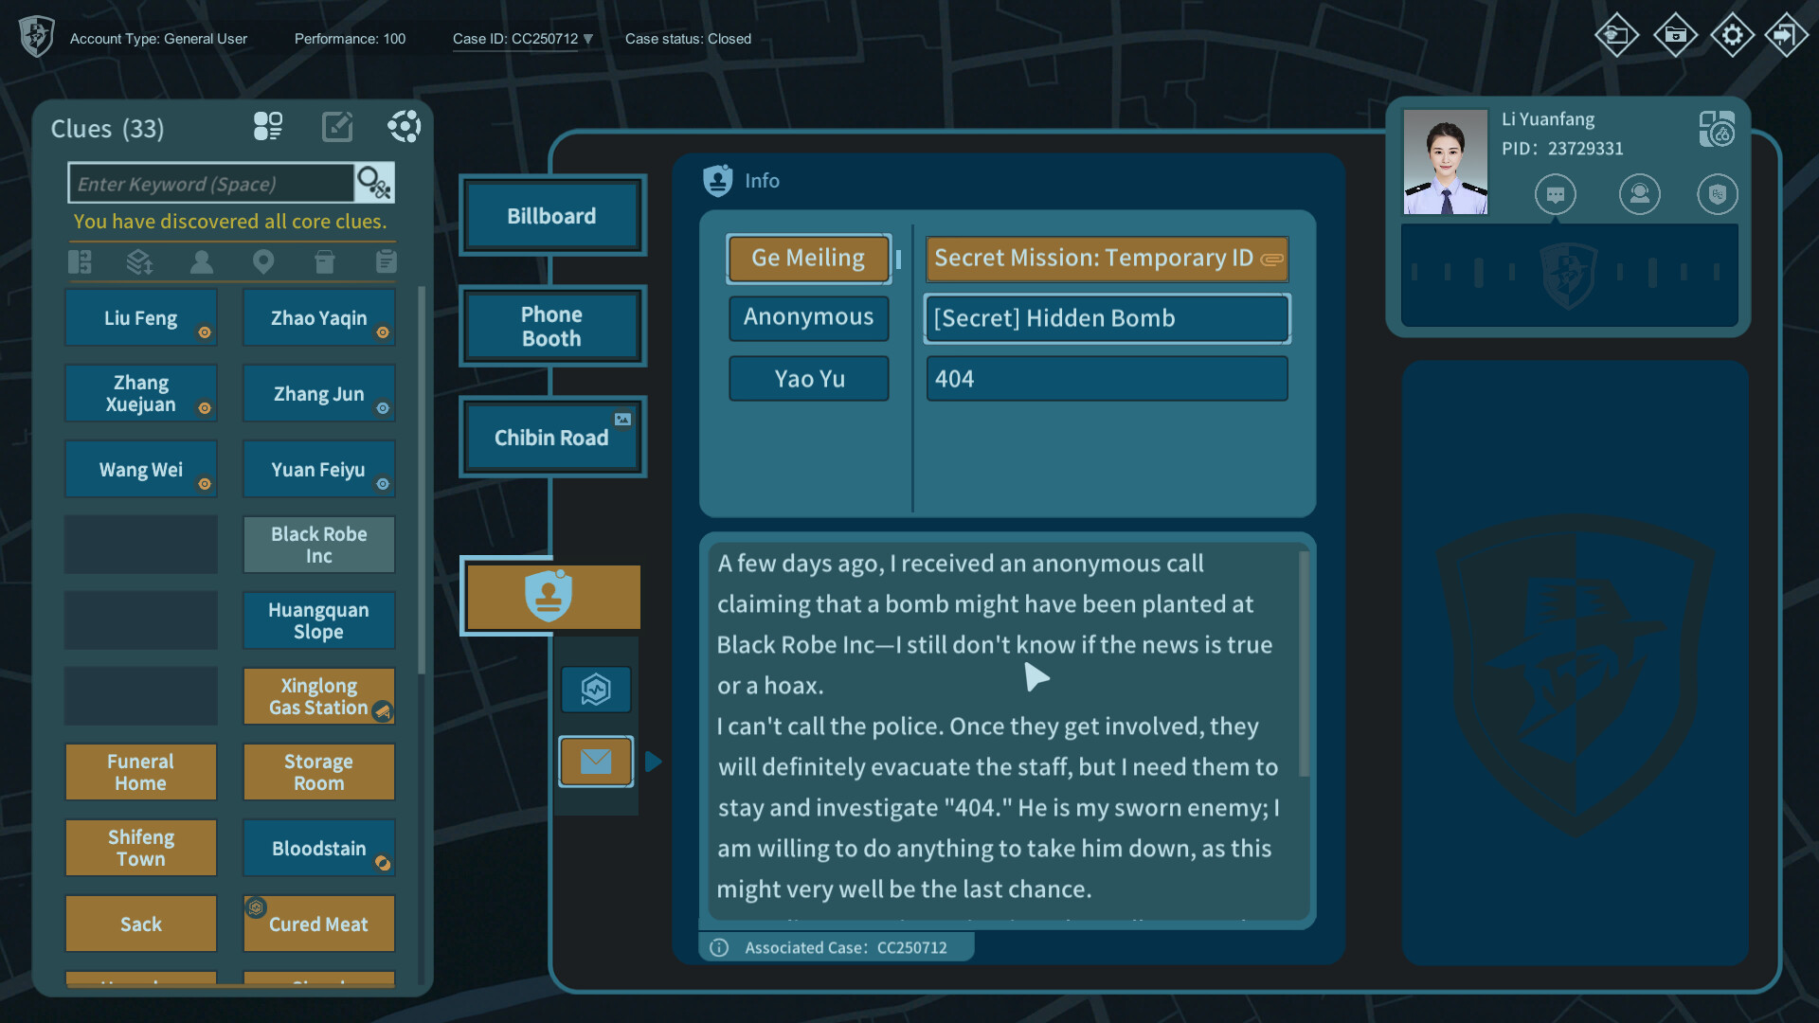This screenshot has height=1023, width=1819.
Task: Click the exit signpost icon top right
Action: [1787, 35]
